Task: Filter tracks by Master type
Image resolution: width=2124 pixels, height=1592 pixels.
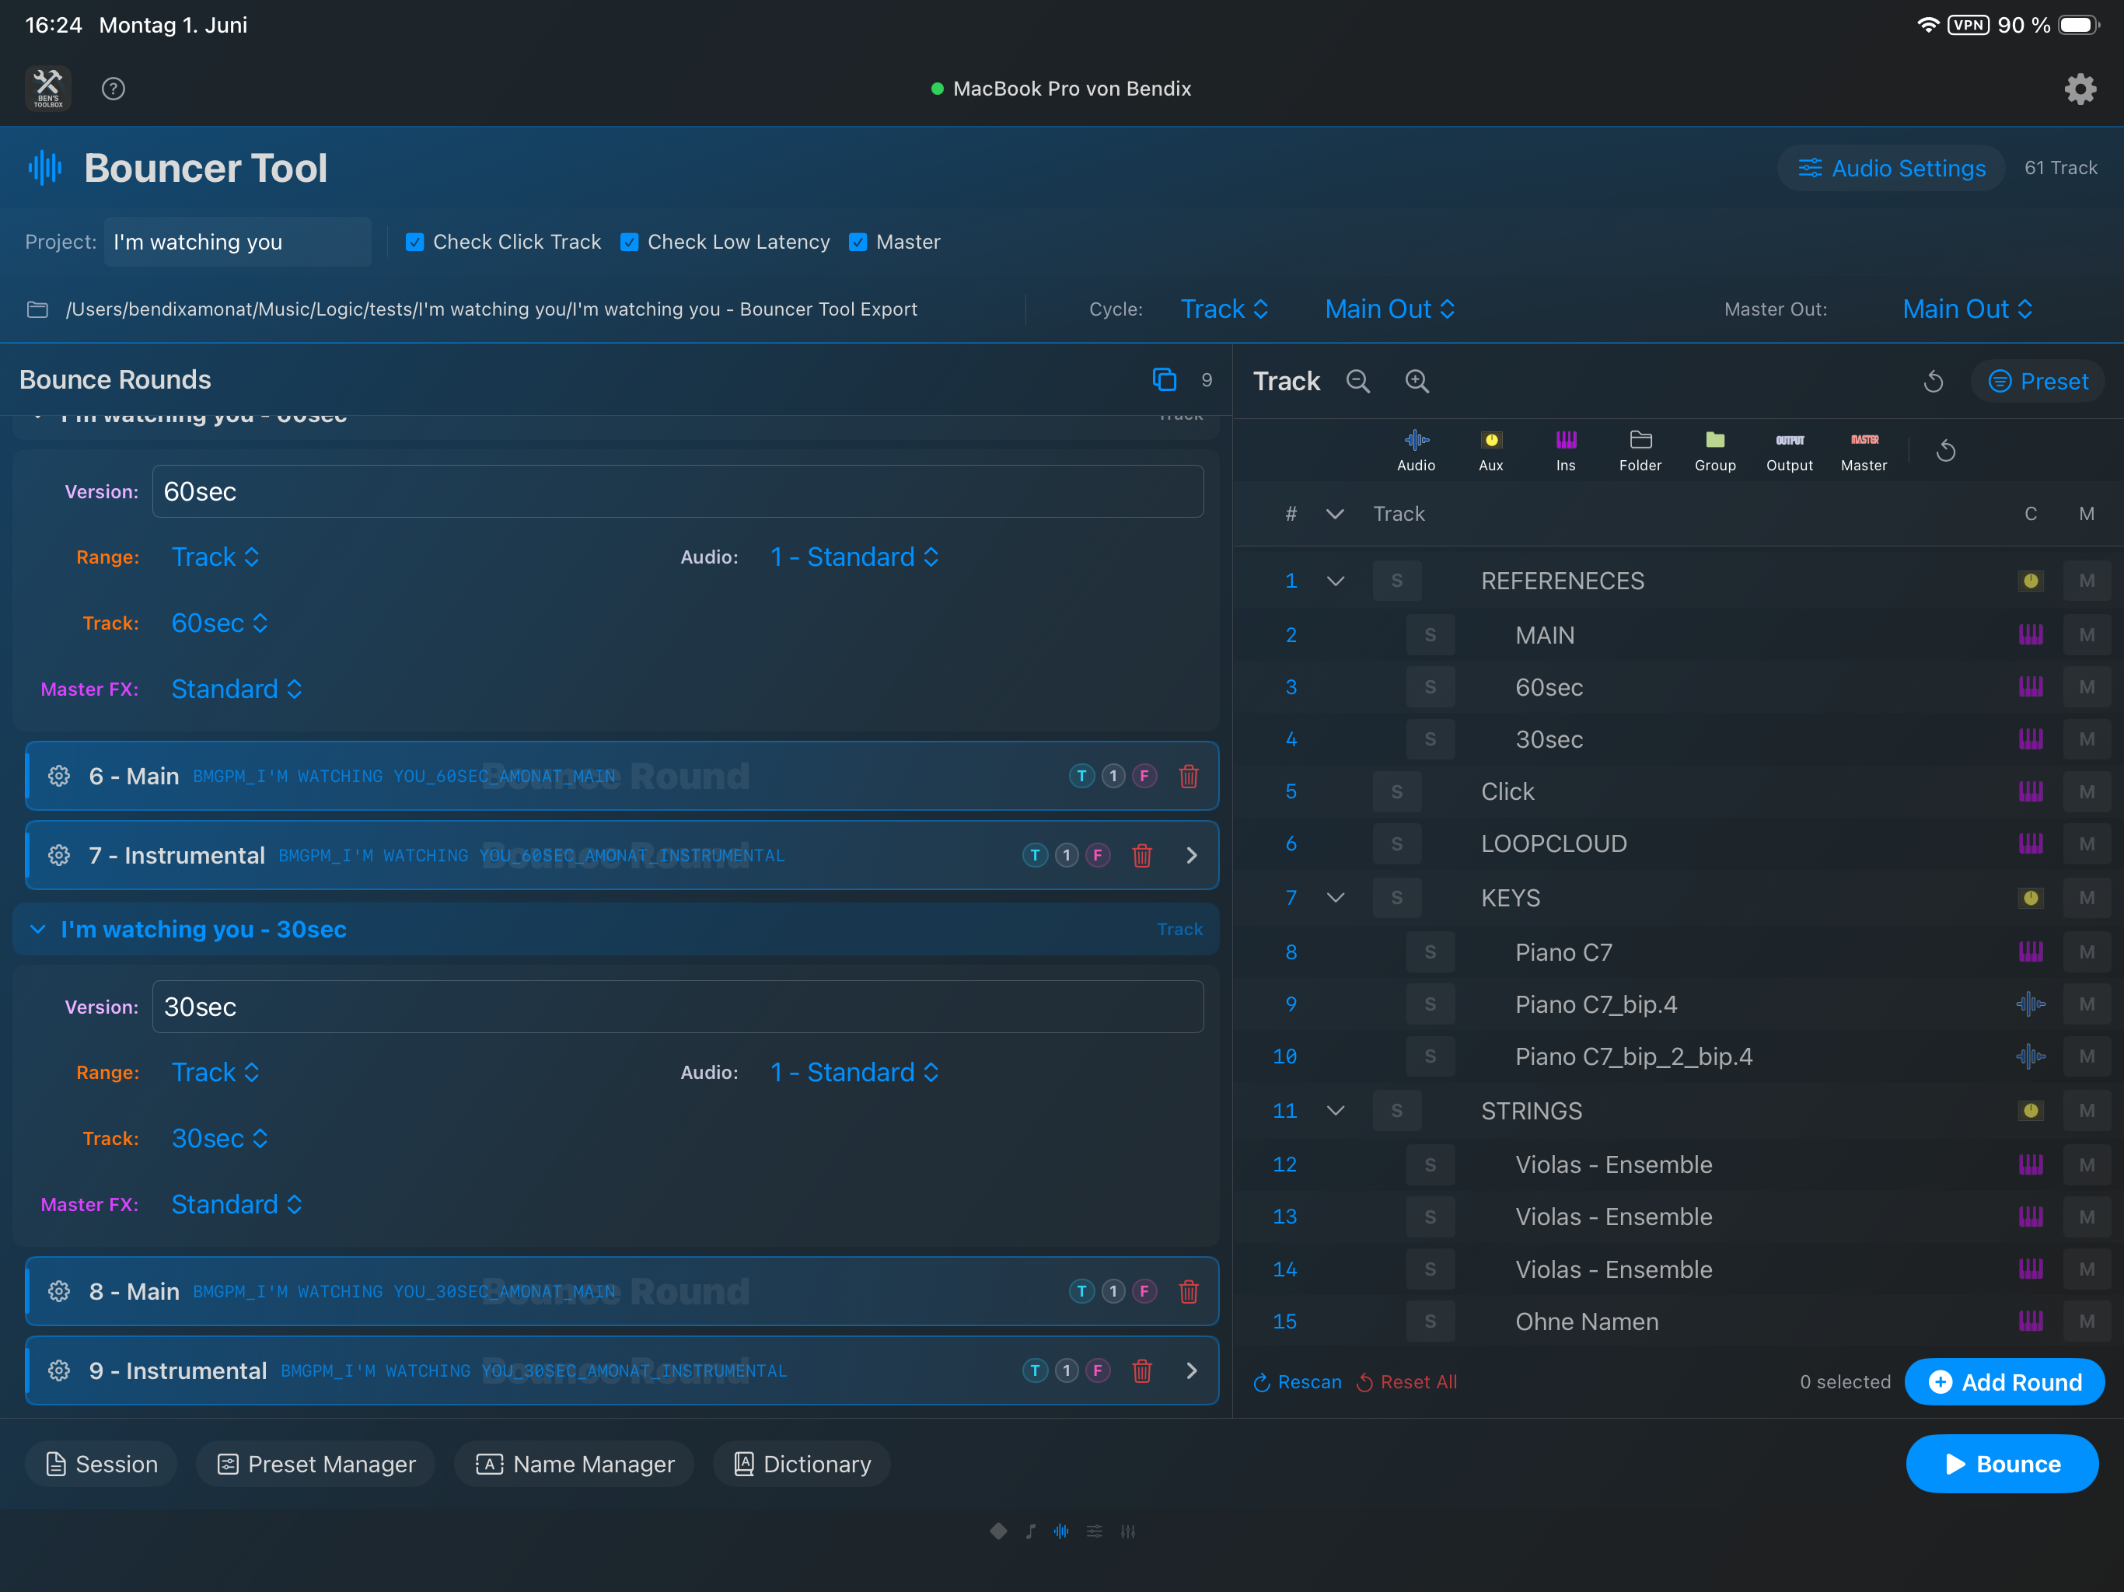Action: click(1864, 450)
